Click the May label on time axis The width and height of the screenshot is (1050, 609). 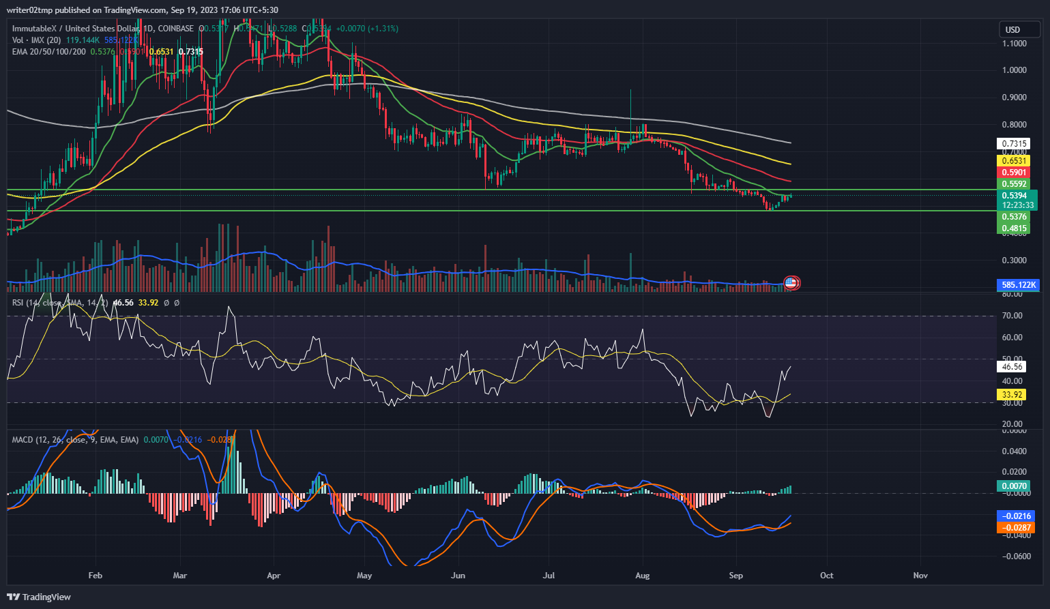click(x=364, y=576)
